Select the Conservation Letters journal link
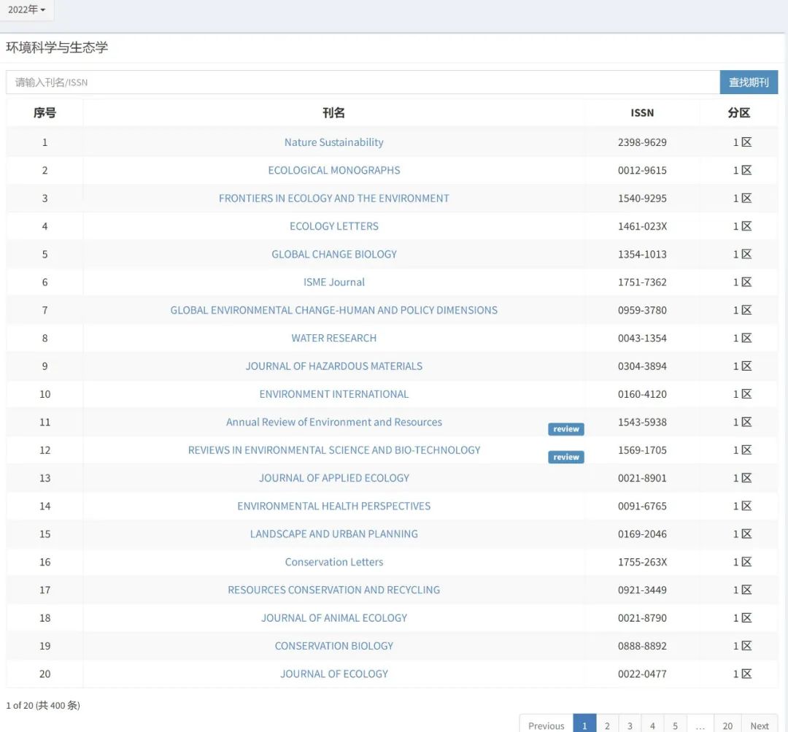Image resolution: width=788 pixels, height=732 pixels. 333,562
